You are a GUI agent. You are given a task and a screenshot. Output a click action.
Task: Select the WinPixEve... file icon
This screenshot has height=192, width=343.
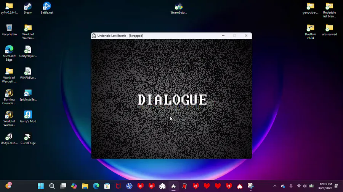click(x=28, y=74)
